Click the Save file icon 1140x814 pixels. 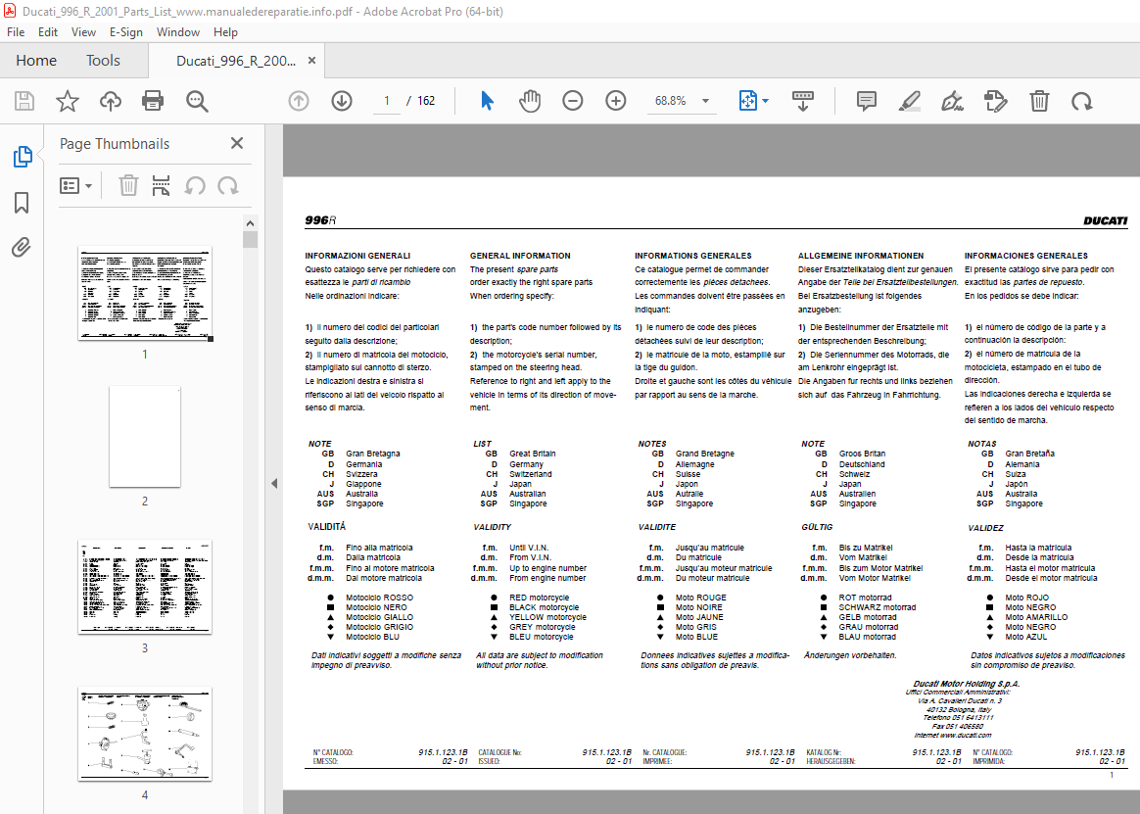tap(24, 100)
